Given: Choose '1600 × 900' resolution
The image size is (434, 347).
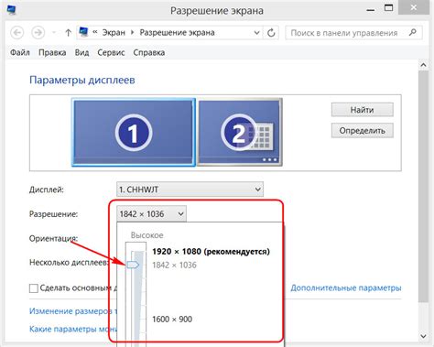Looking at the screenshot, I should tap(172, 320).
